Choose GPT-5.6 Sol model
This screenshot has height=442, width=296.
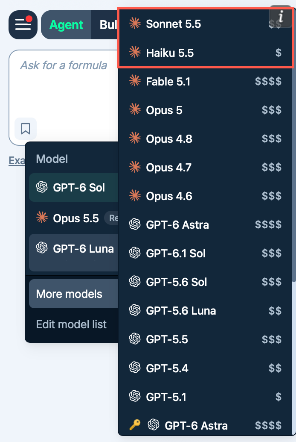click(x=205, y=282)
